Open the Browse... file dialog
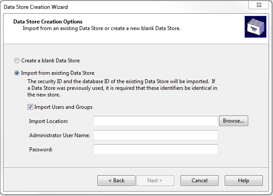 pos(234,121)
